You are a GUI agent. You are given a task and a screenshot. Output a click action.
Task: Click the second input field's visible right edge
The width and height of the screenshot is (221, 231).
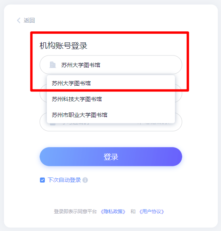179,93
